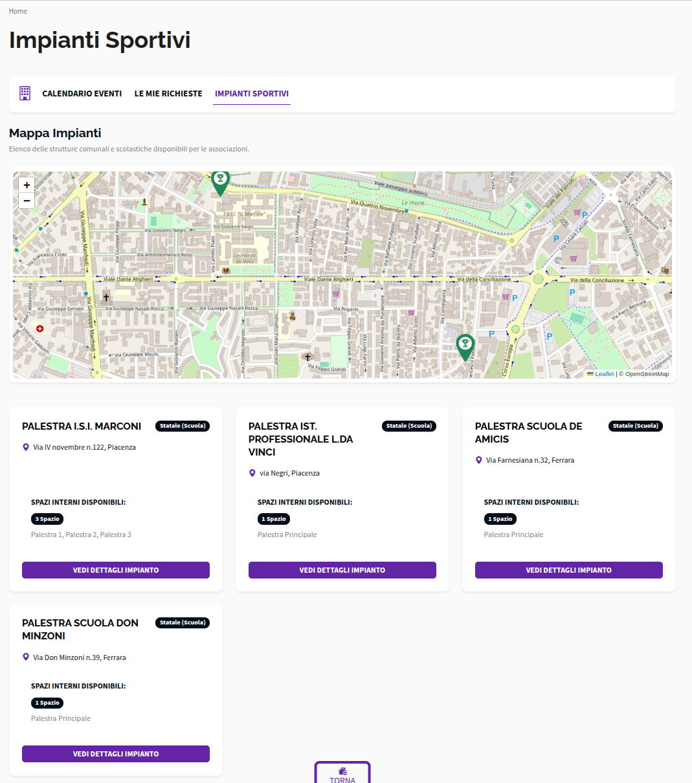Click the map zoom in plus button
Screen dimensions: 692x783
(27, 185)
